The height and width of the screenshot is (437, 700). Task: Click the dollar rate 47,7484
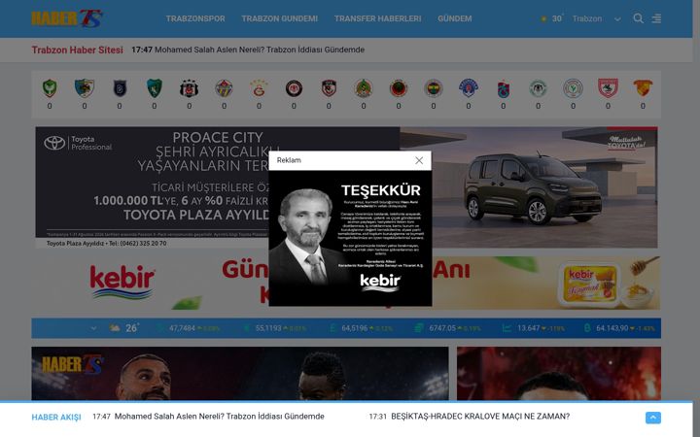[182, 328]
